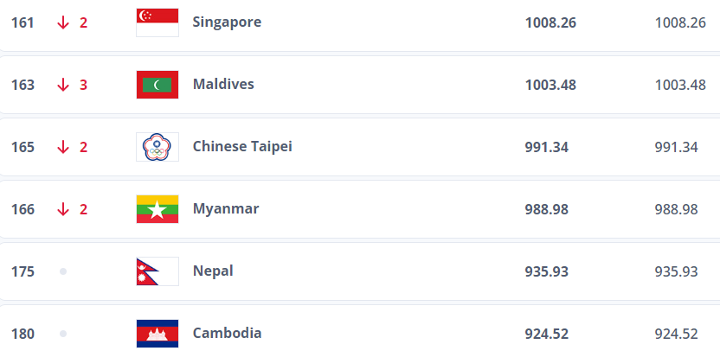This screenshot has width=720, height=357.
Task: Select the Nepal team name
Action: click(213, 271)
